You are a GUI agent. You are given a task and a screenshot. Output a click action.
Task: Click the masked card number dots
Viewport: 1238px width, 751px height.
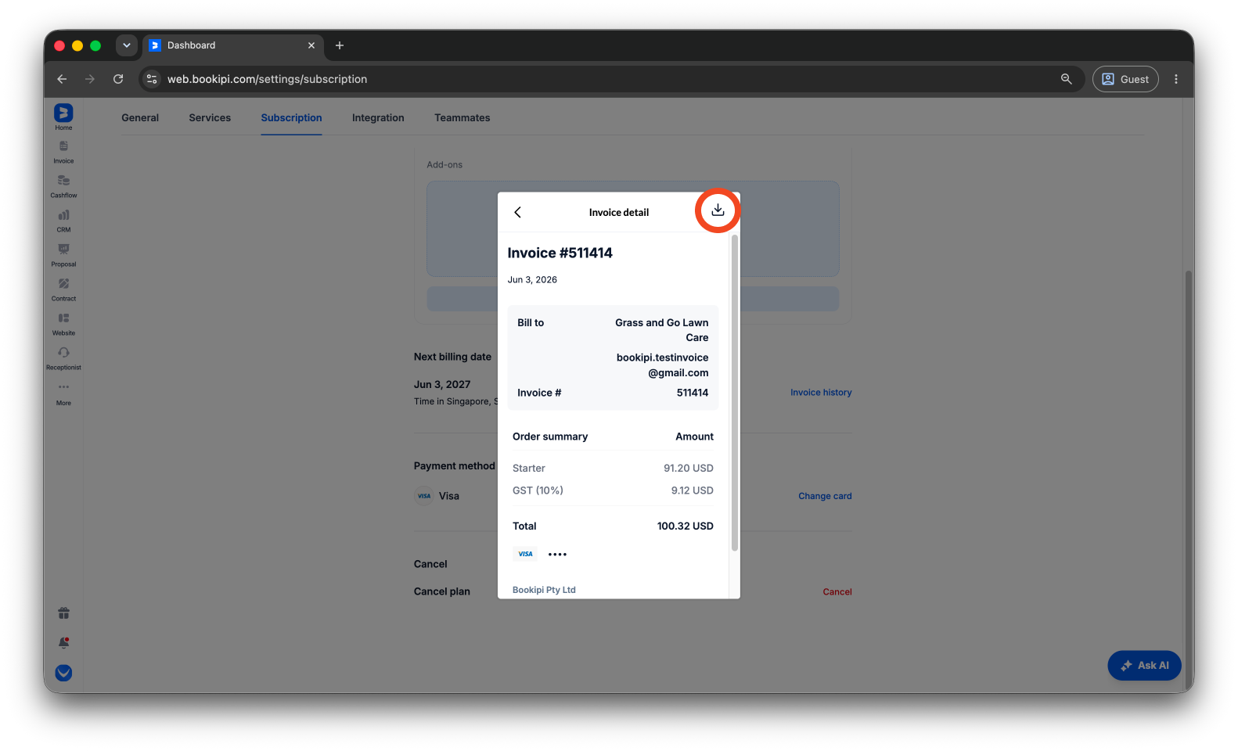(x=557, y=554)
